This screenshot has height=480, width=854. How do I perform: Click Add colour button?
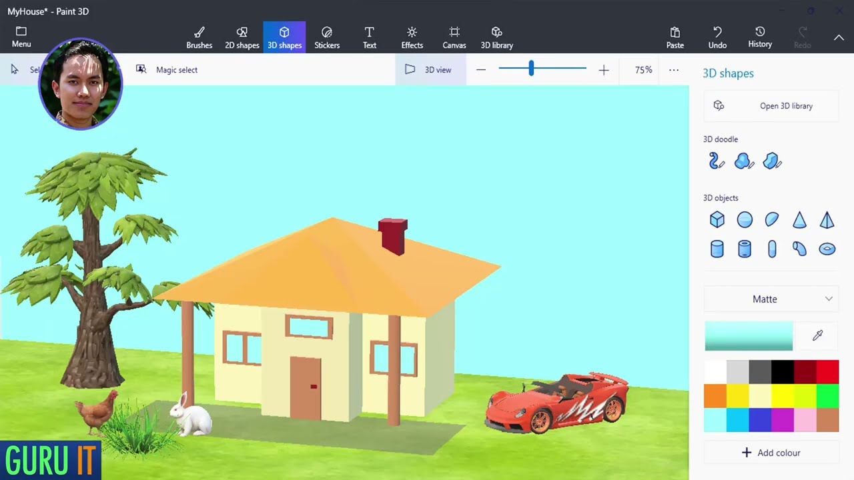[771, 453]
